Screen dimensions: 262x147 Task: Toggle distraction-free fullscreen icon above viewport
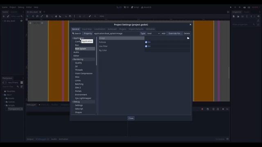228,12
